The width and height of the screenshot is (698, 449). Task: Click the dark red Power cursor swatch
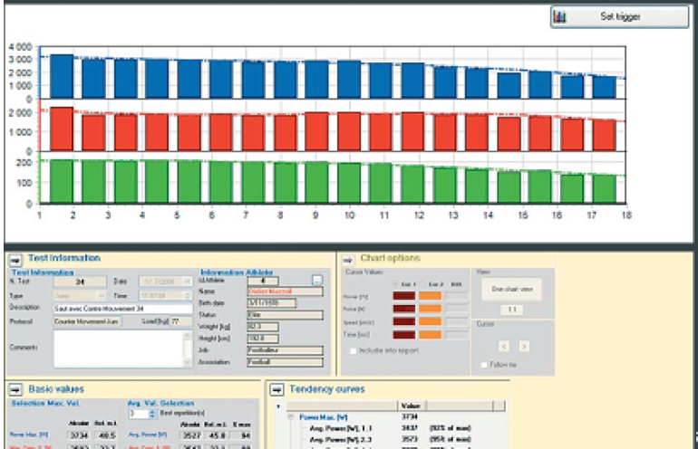tap(402, 293)
